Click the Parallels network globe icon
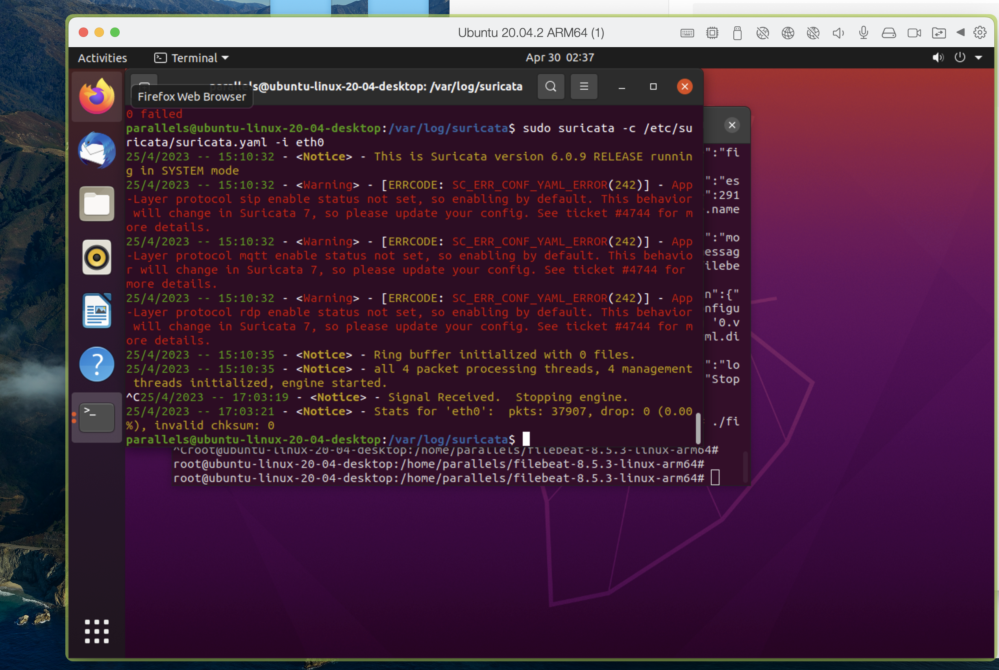999x670 pixels. 787,33
